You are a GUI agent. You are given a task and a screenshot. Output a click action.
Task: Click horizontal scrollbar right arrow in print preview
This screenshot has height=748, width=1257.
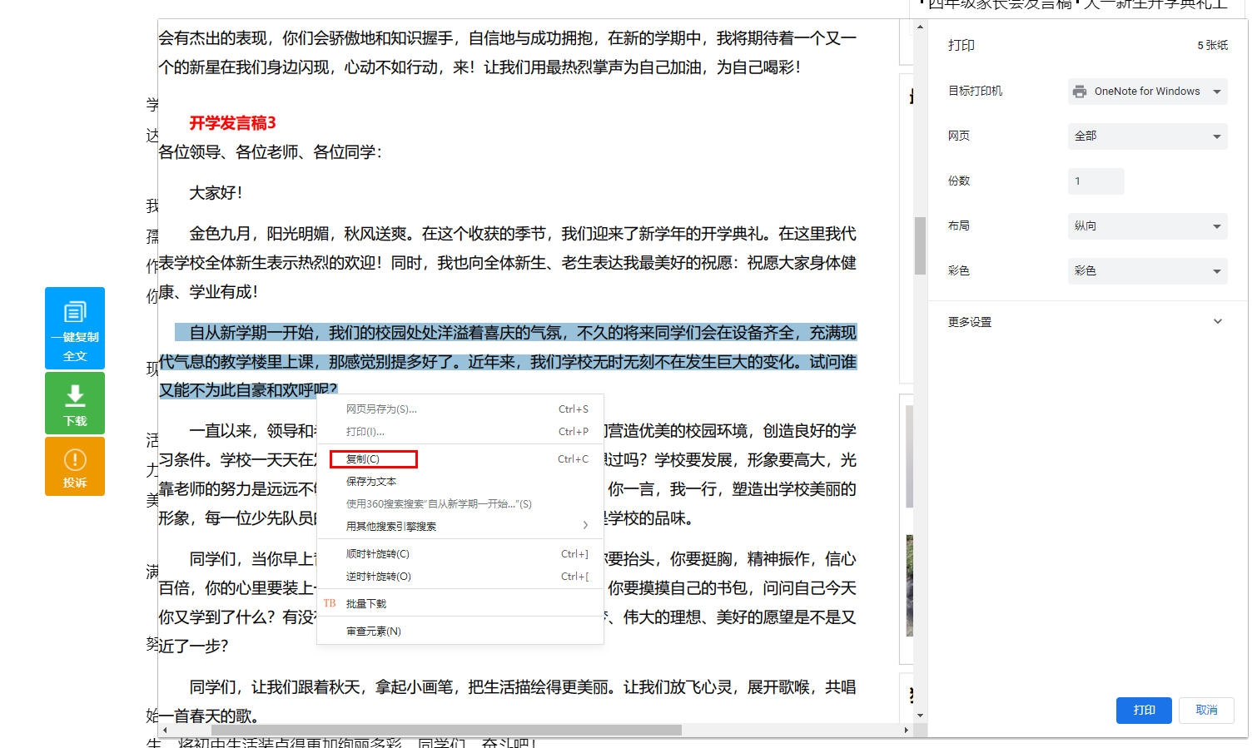[x=907, y=730]
